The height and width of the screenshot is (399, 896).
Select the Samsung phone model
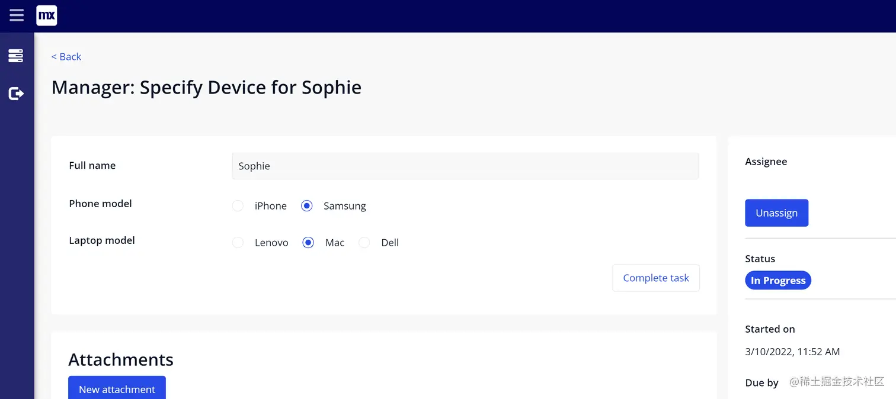tap(307, 206)
